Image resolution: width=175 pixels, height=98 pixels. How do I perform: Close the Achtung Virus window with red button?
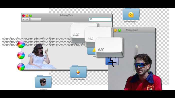[23, 15]
